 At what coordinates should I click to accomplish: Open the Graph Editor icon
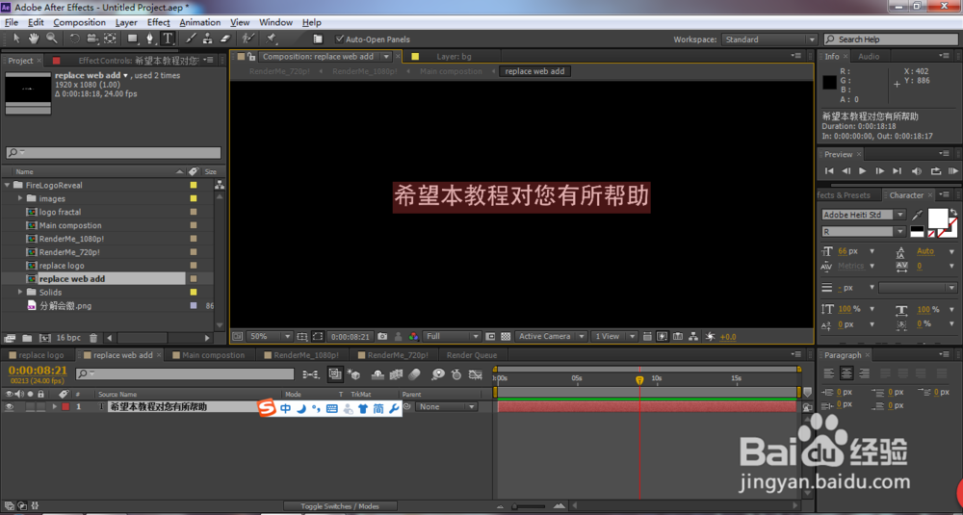[476, 373]
